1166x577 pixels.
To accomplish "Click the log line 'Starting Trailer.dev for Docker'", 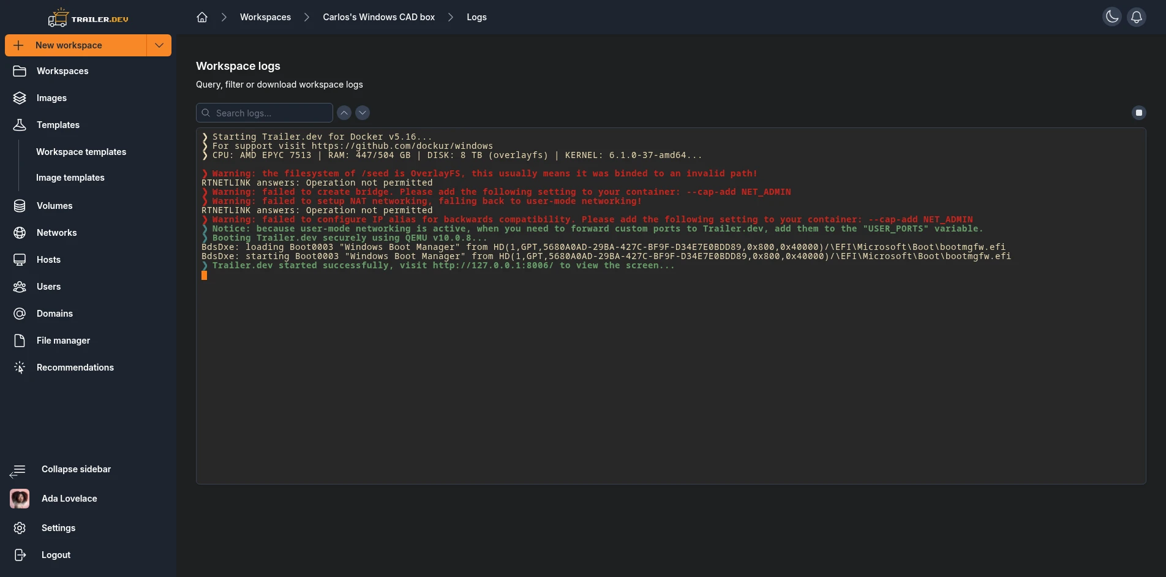I will coord(317,137).
